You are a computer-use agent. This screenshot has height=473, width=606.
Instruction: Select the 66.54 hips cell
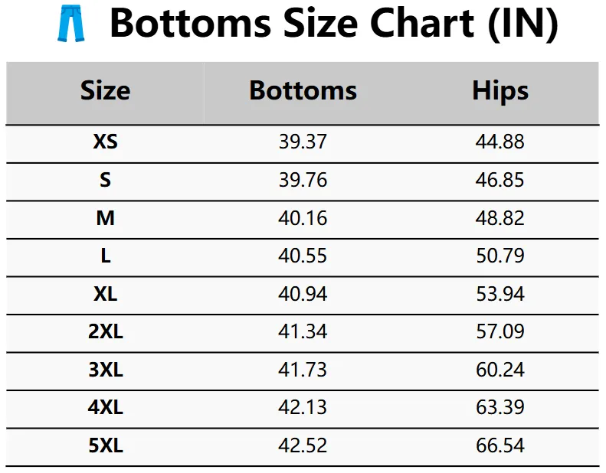(500, 445)
